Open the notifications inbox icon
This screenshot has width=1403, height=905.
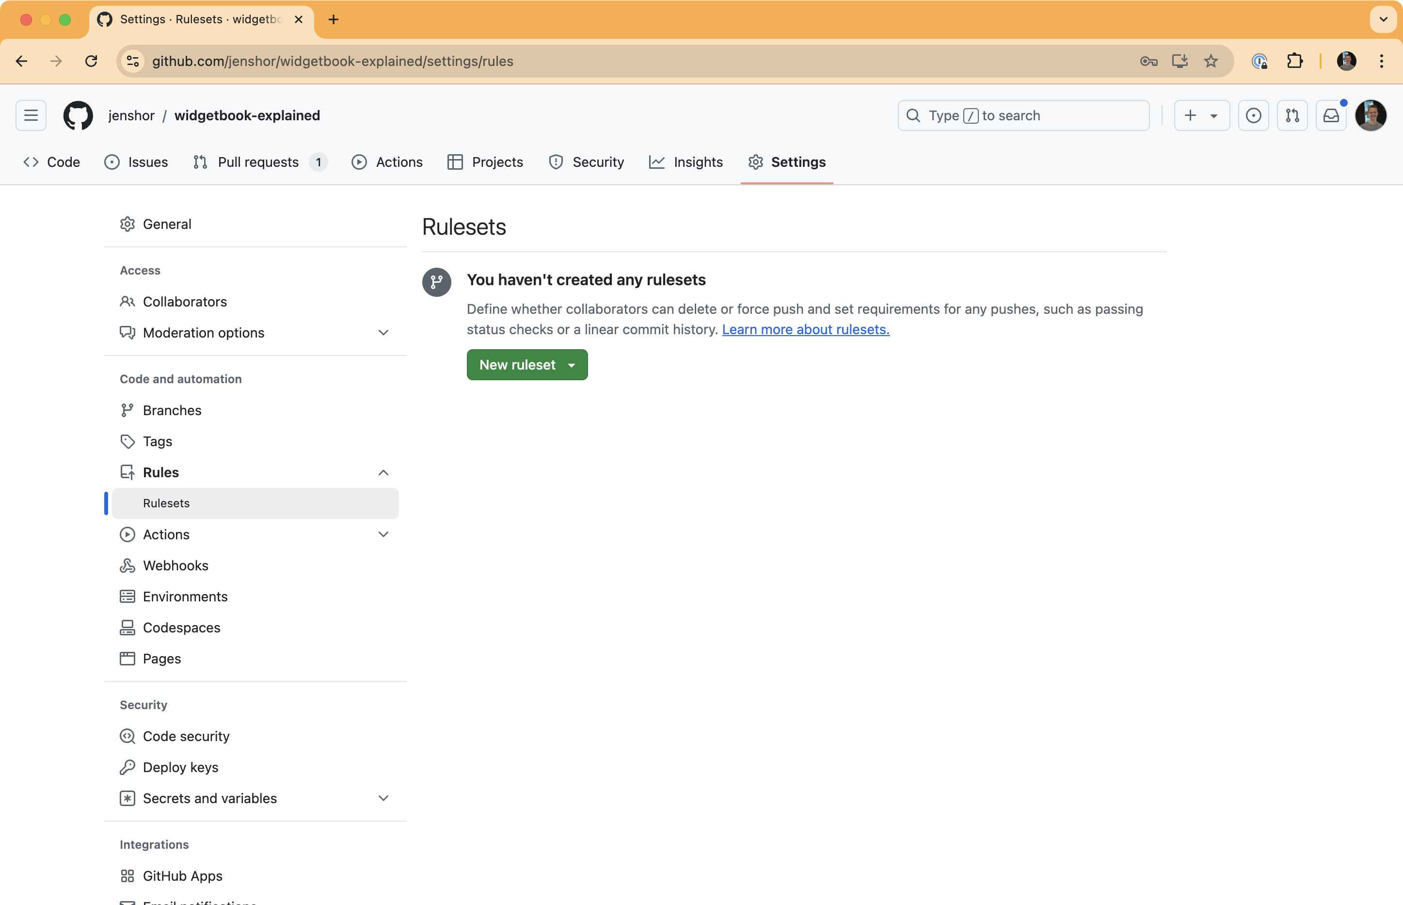click(x=1331, y=115)
